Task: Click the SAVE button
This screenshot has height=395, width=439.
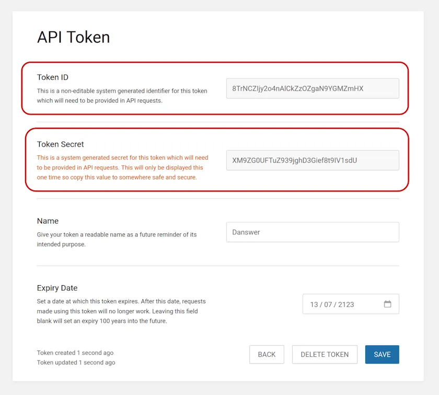Action: point(382,354)
